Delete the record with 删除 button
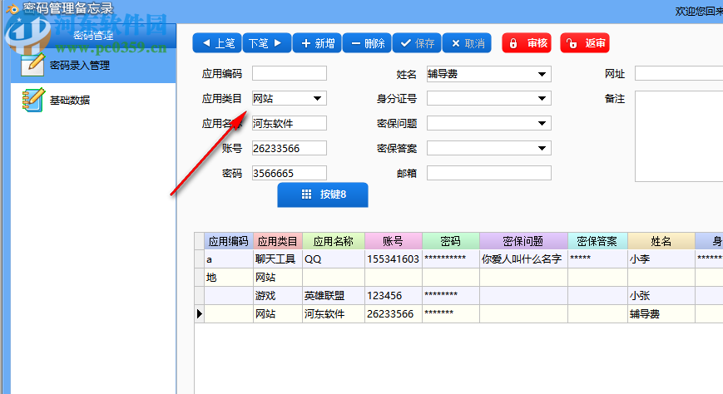Viewport: 723px width, 394px height. pos(367,43)
